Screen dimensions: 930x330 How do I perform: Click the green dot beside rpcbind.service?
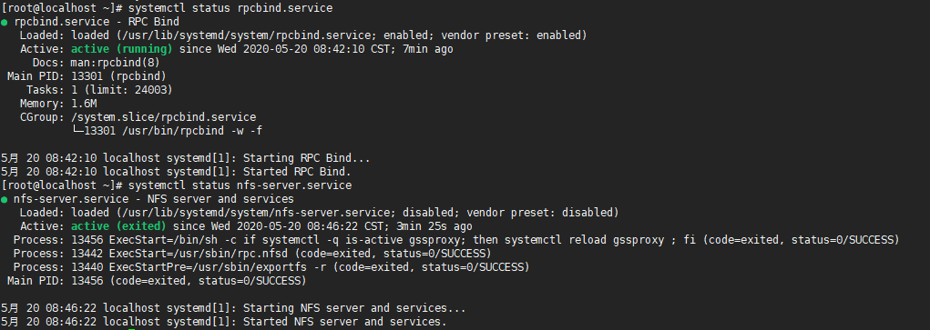click(5, 22)
